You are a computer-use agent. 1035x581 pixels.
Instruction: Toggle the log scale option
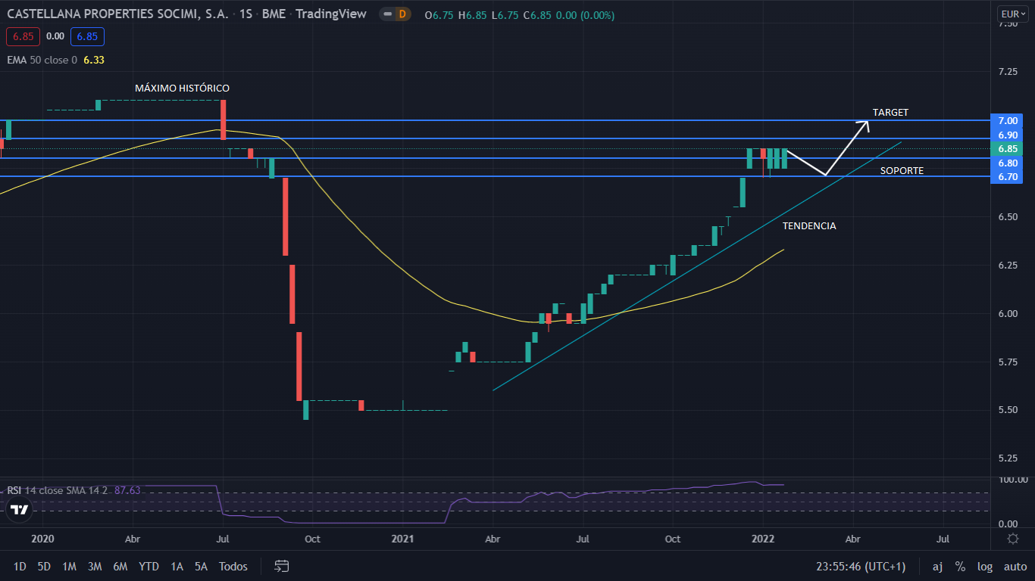[x=984, y=566]
